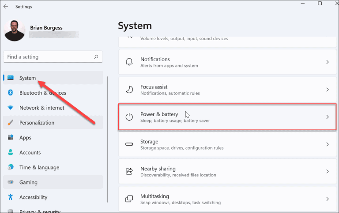Image resolution: width=339 pixels, height=213 pixels.
Task: Click the Find a setting search box
Action: [49, 57]
